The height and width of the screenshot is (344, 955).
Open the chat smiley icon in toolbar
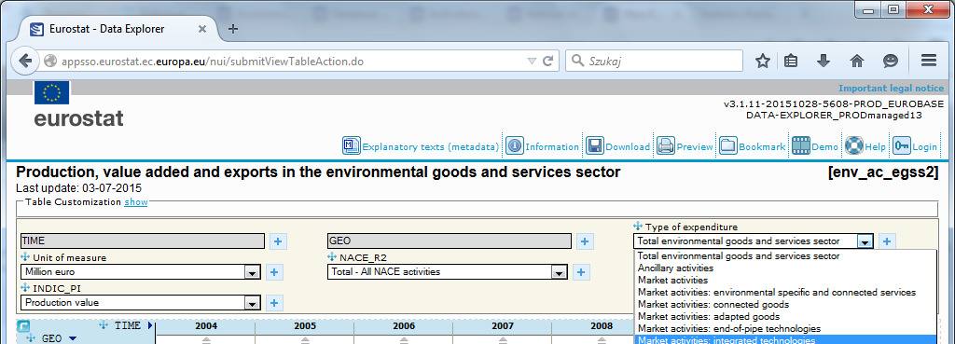pyautogui.click(x=891, y=61)
